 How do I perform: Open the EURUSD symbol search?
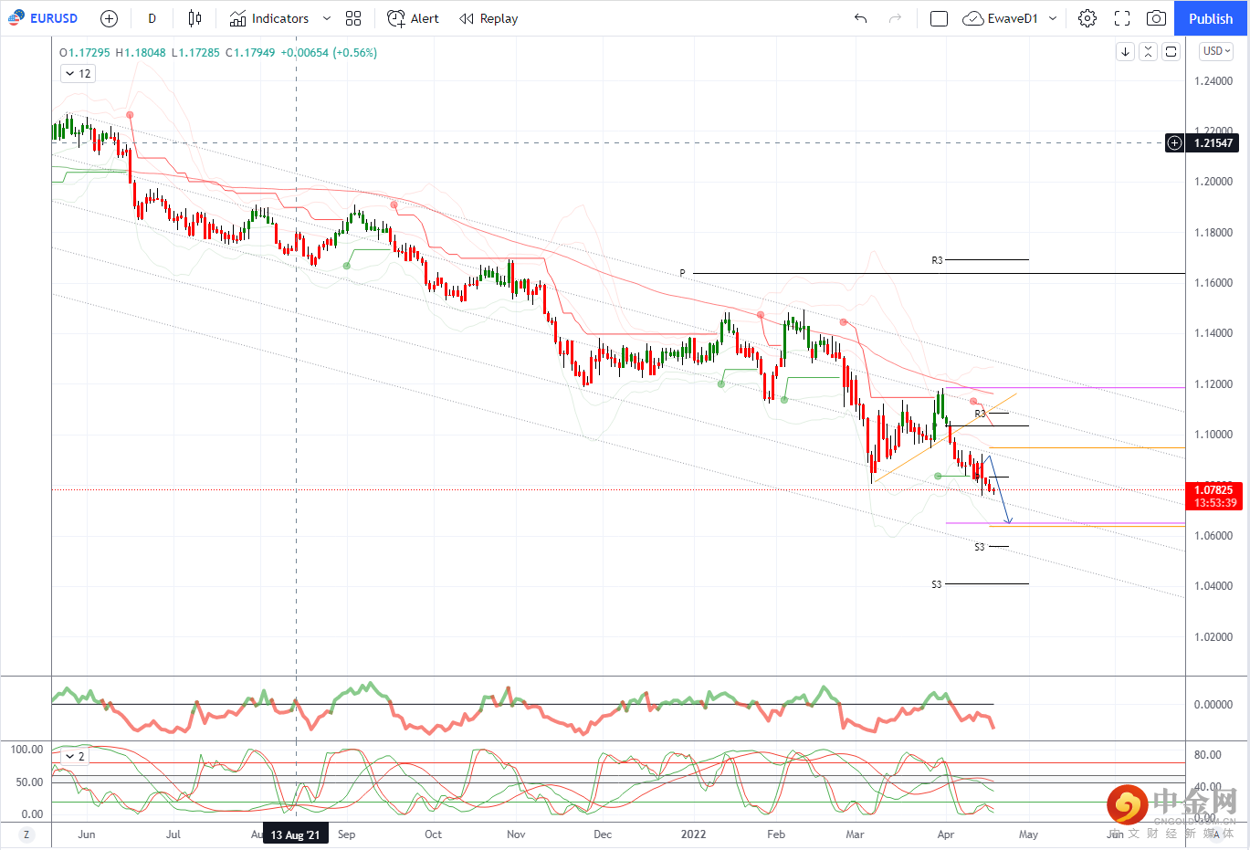pos(43,18)
